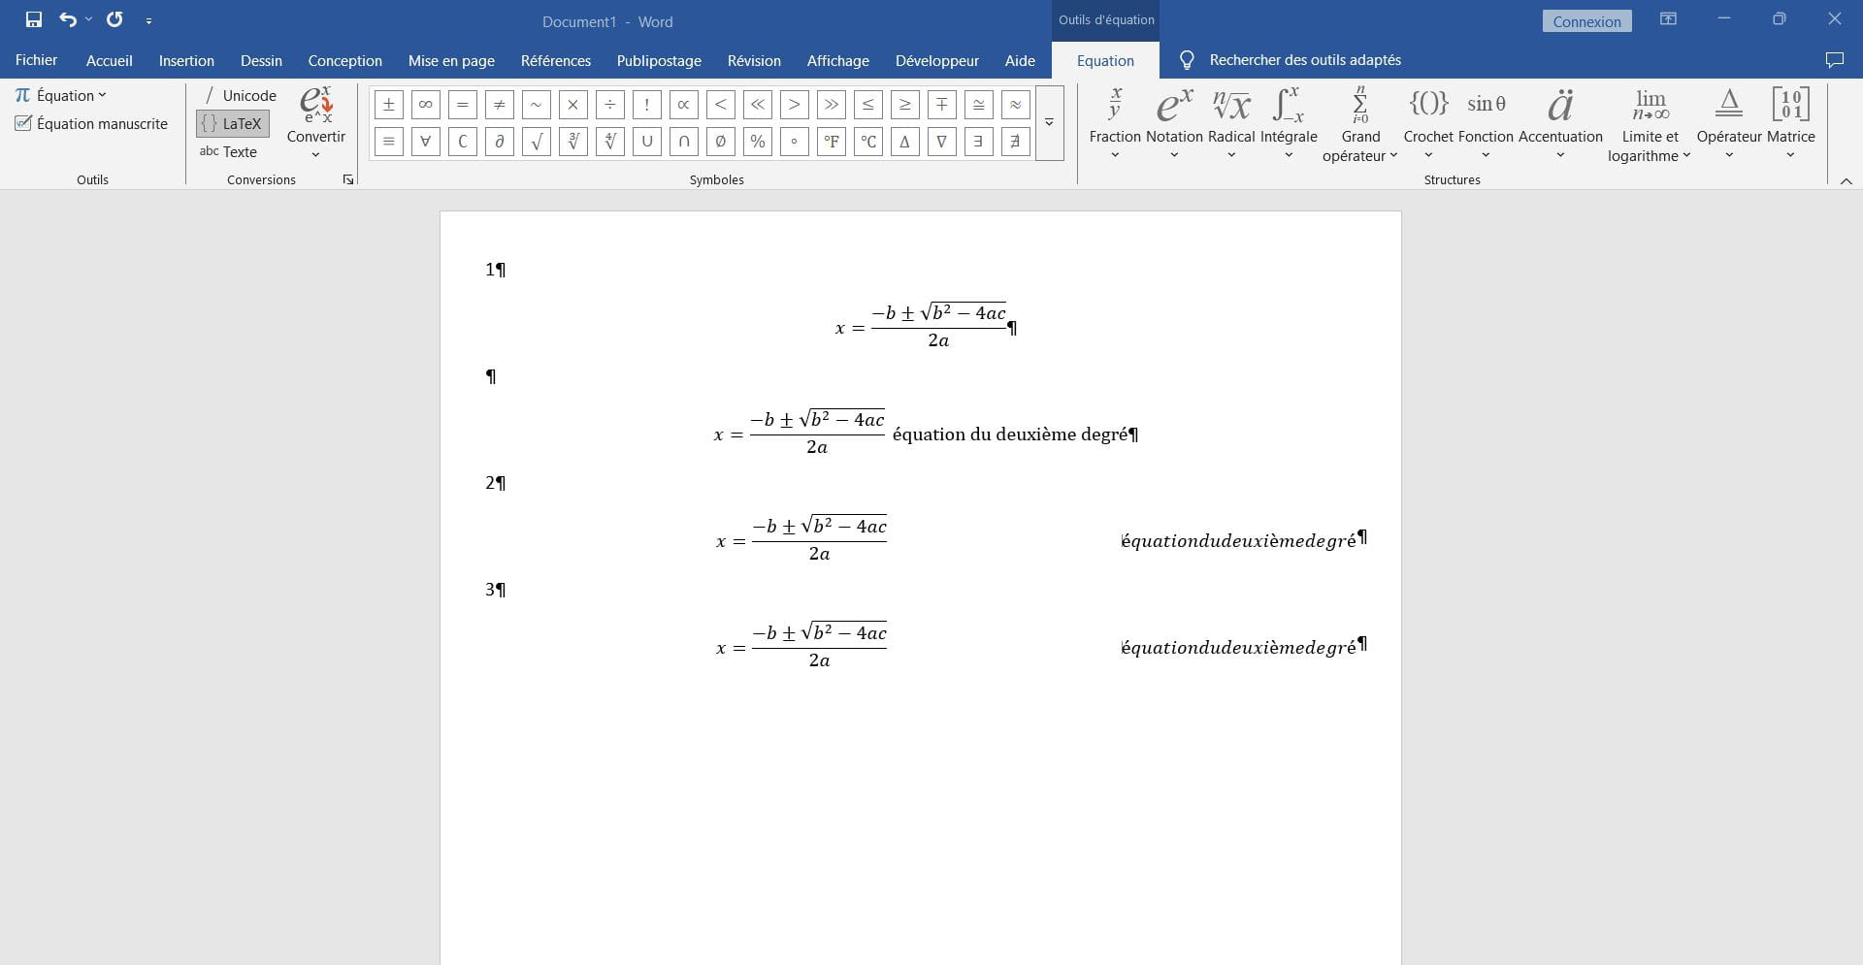Viewport: 1863px width, 965px height.
Task: Redo the last action
Action: click(114, 19)
